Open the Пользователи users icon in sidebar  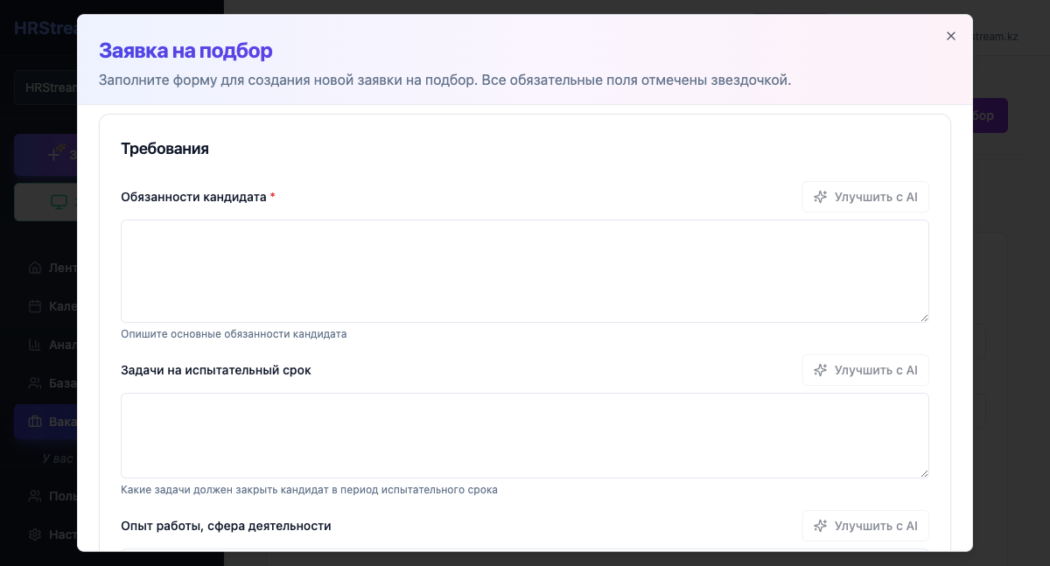tap(35, 496)
